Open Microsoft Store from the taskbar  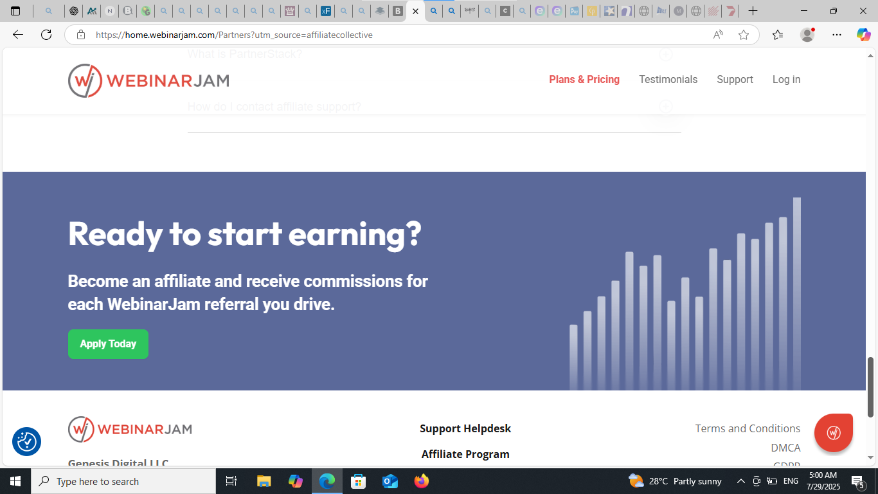click(x=359, y=481)
